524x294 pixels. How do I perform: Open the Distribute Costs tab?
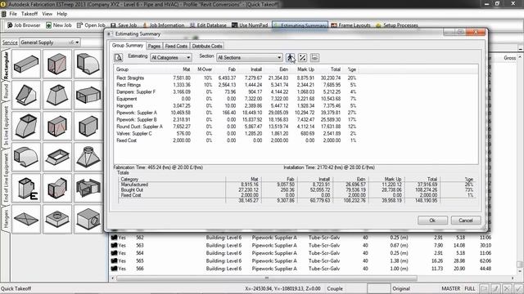207,46
